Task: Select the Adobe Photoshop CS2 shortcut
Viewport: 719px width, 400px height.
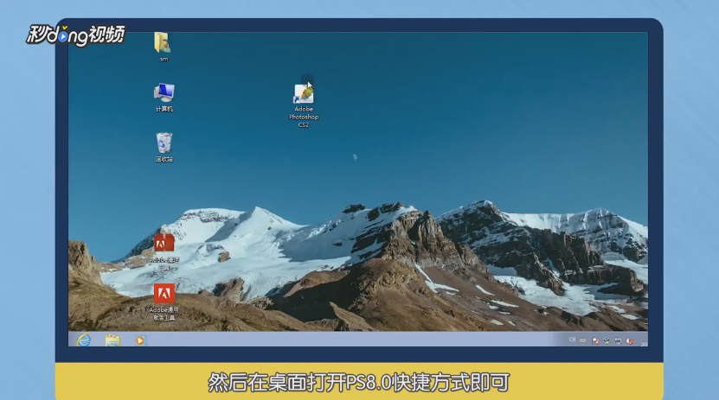Action: click(x=303, y=94)
